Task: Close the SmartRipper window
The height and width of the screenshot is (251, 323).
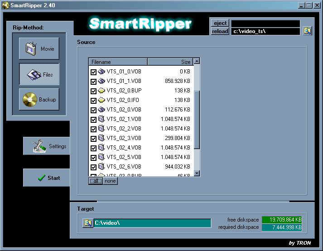Action: click(x=317, y=5)
